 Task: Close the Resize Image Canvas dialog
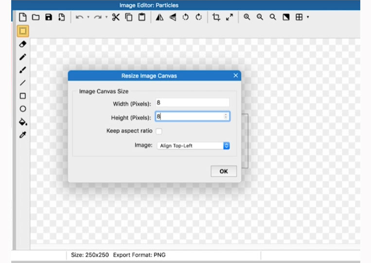tap(236, 75)
